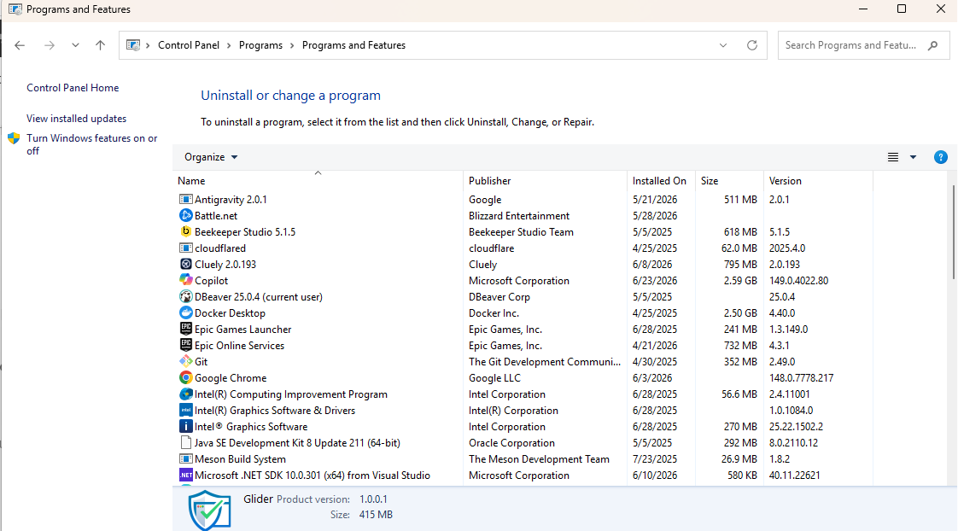Open help with the question mark icon
Viewport: 958px width, 531px height.
[941, 157]
